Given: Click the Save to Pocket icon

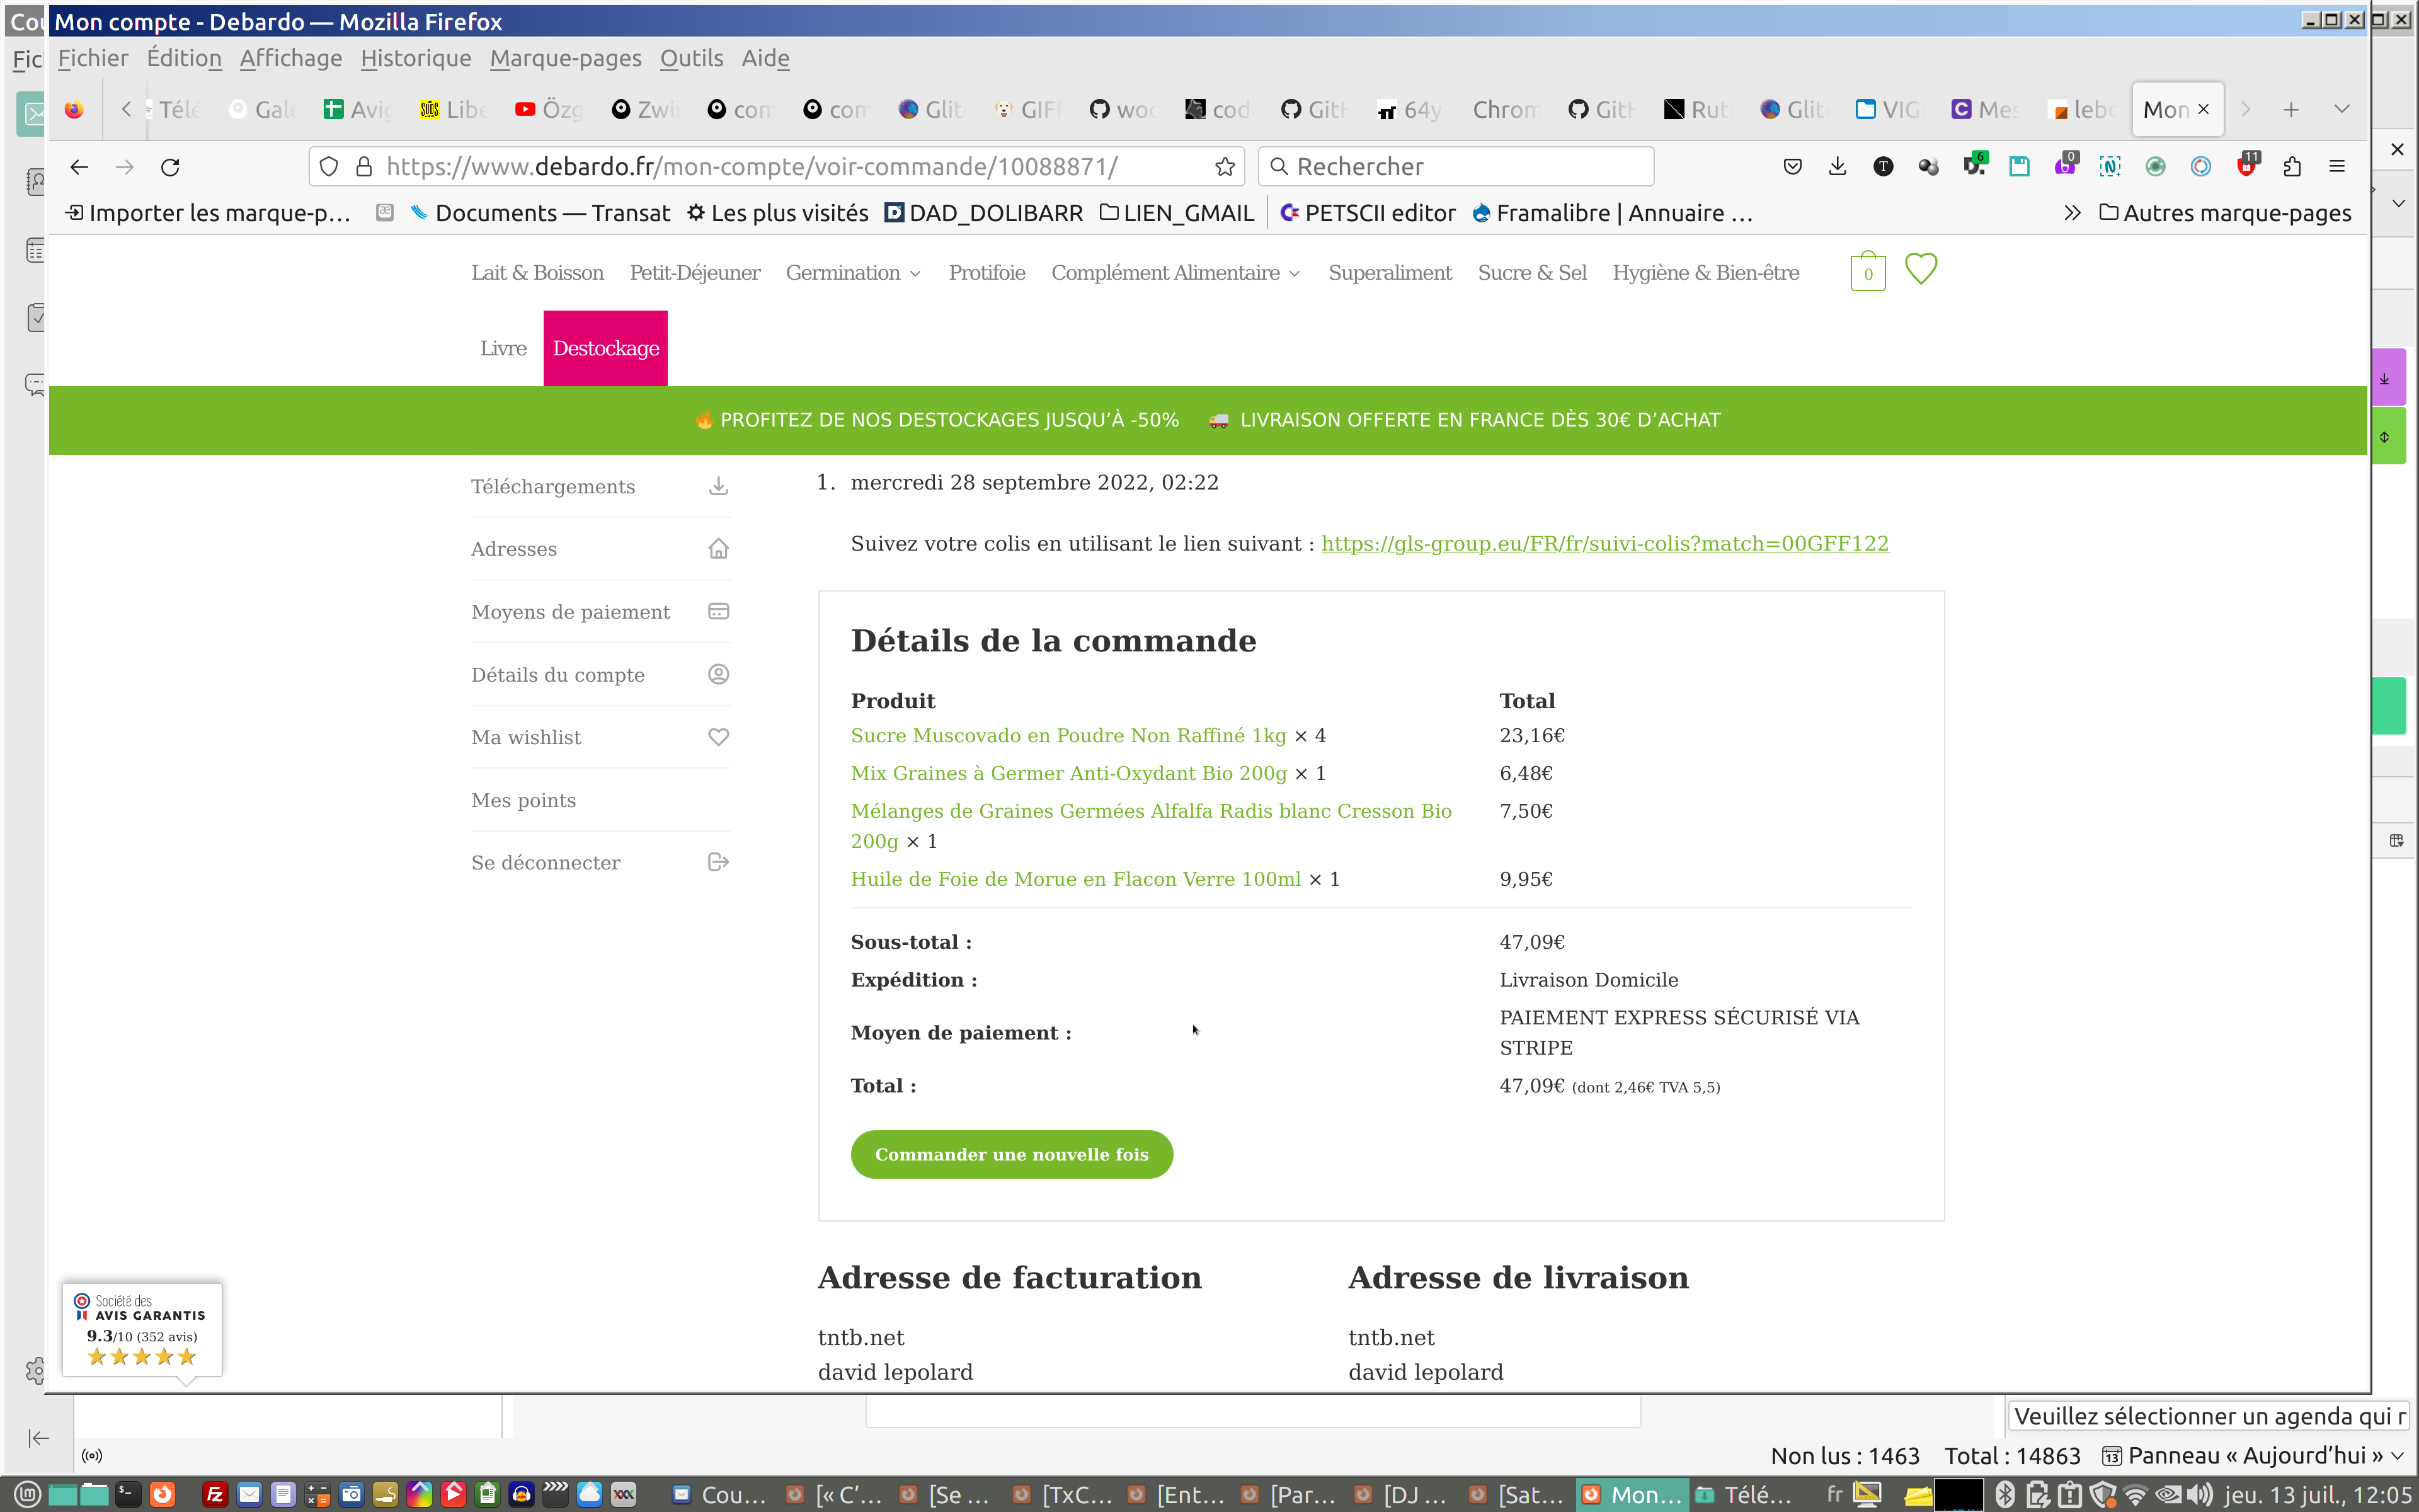Looking at the screenshot, I should click(x=1792, y=167).
